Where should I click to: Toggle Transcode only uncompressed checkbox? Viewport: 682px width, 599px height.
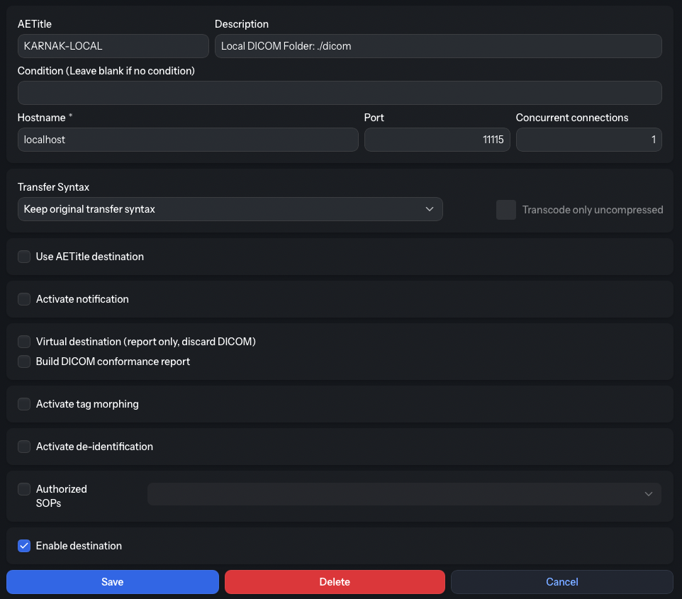pos(506,210)
